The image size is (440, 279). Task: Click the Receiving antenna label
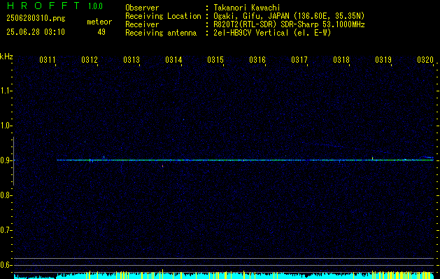point(161,33)
